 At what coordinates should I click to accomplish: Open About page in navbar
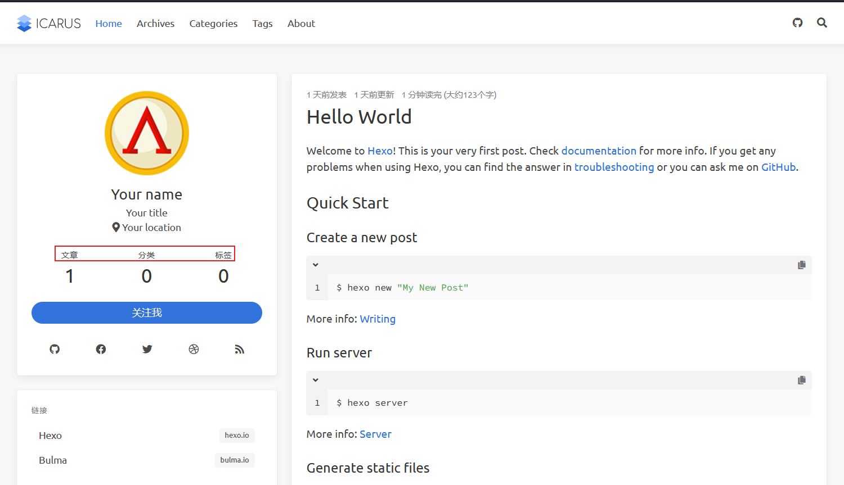(x=301, y=24)
